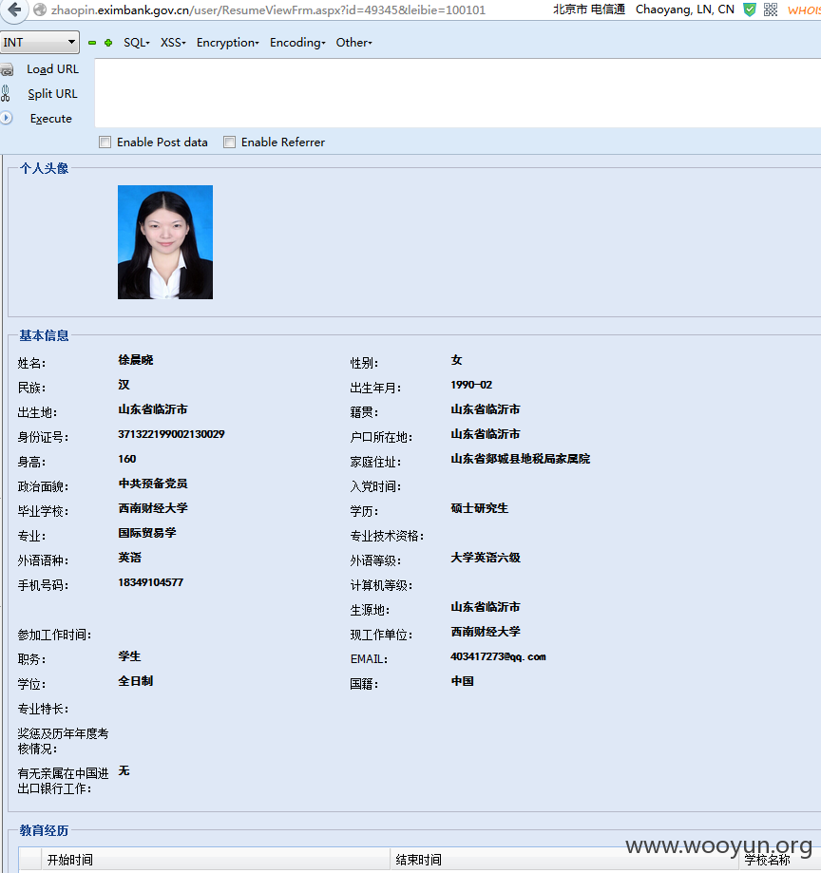Open the QR code icon

(771, 9)
